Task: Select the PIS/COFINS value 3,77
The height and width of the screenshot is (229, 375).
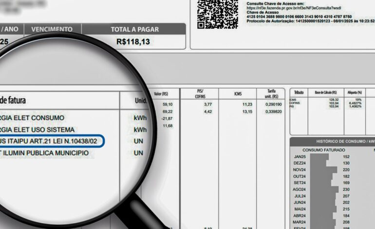Action: click(208, 104)
